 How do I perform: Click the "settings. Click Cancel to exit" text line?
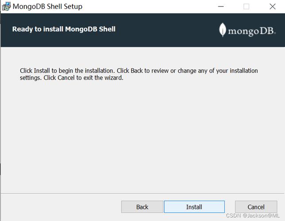[72, 78]
